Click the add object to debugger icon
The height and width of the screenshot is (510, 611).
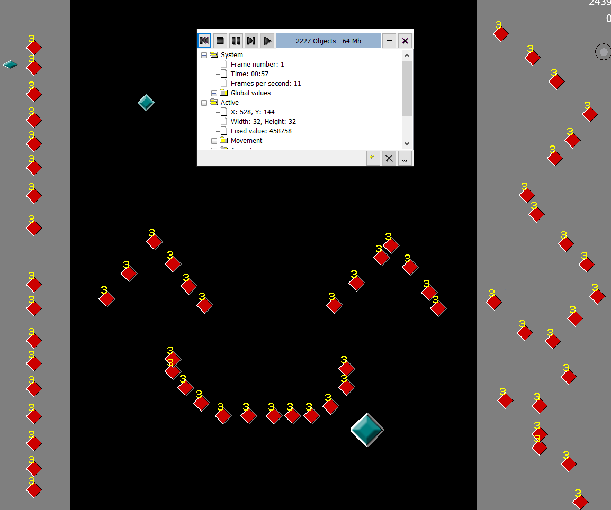pyautogui.click(x=373, y=158)
